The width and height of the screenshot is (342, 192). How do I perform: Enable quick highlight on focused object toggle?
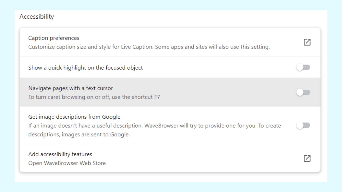(x=303, y=67)
